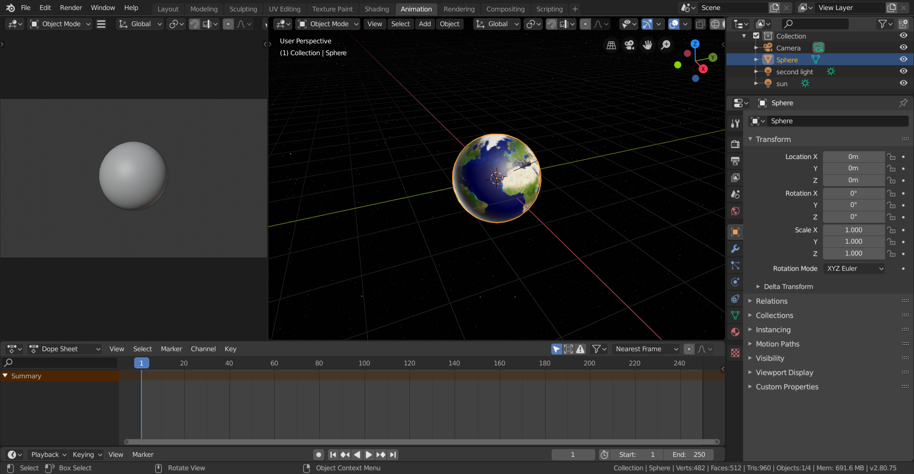The height and width of the screenshot is (474, 914).
Task: Expand the Delta Transform section
Action: 788,286
